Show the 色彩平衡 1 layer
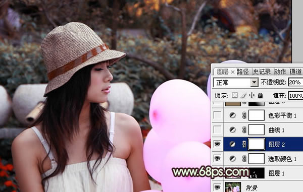 217,115
